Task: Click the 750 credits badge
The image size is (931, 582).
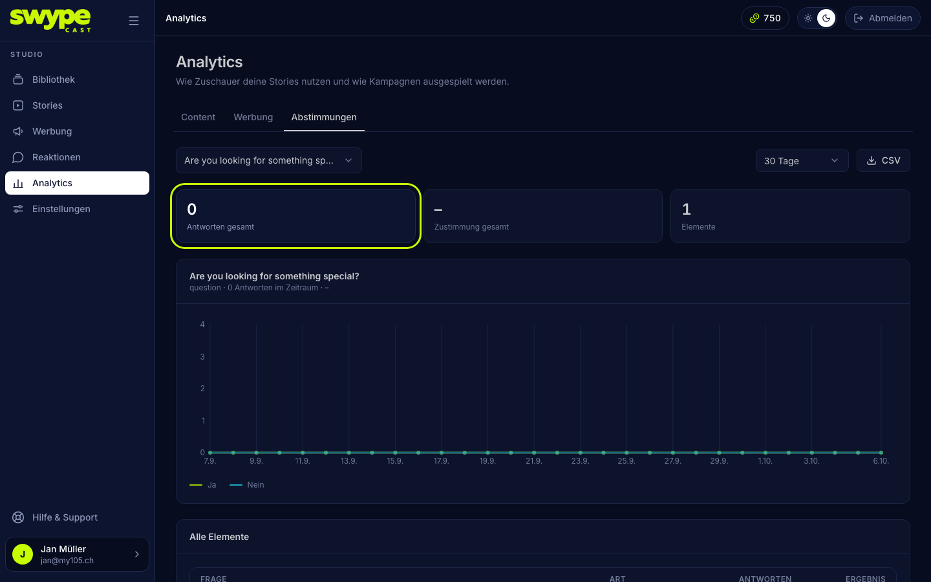Action: [765, 18]
